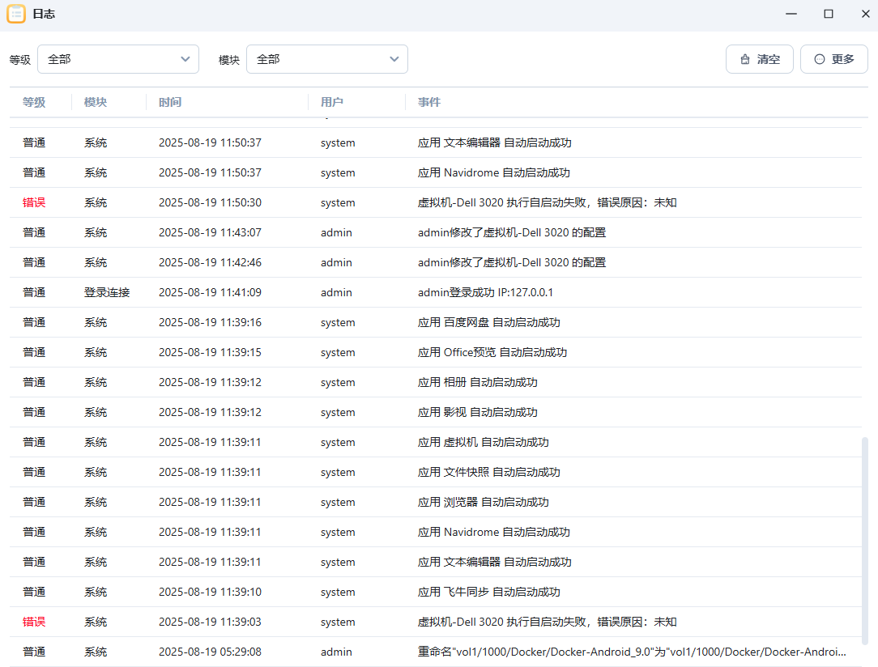
Task: Open the 等级 level filter dropdown
Action: (x=118, y=59)
